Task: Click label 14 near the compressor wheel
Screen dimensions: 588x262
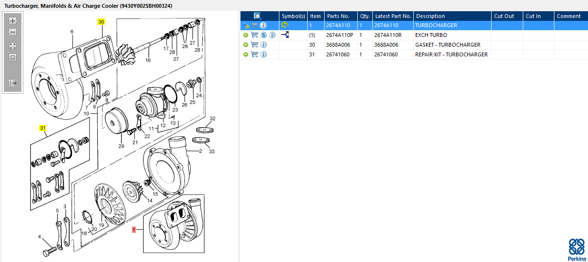Action: click(x=149, y=200)
